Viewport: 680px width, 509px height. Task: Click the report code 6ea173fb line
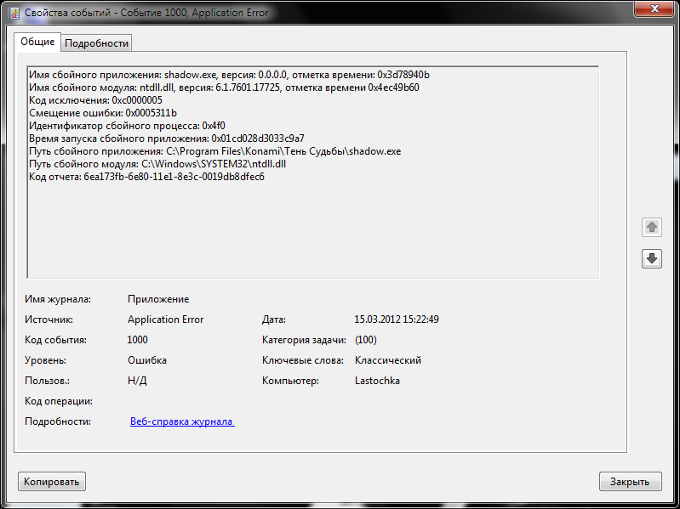pos(146,177)
